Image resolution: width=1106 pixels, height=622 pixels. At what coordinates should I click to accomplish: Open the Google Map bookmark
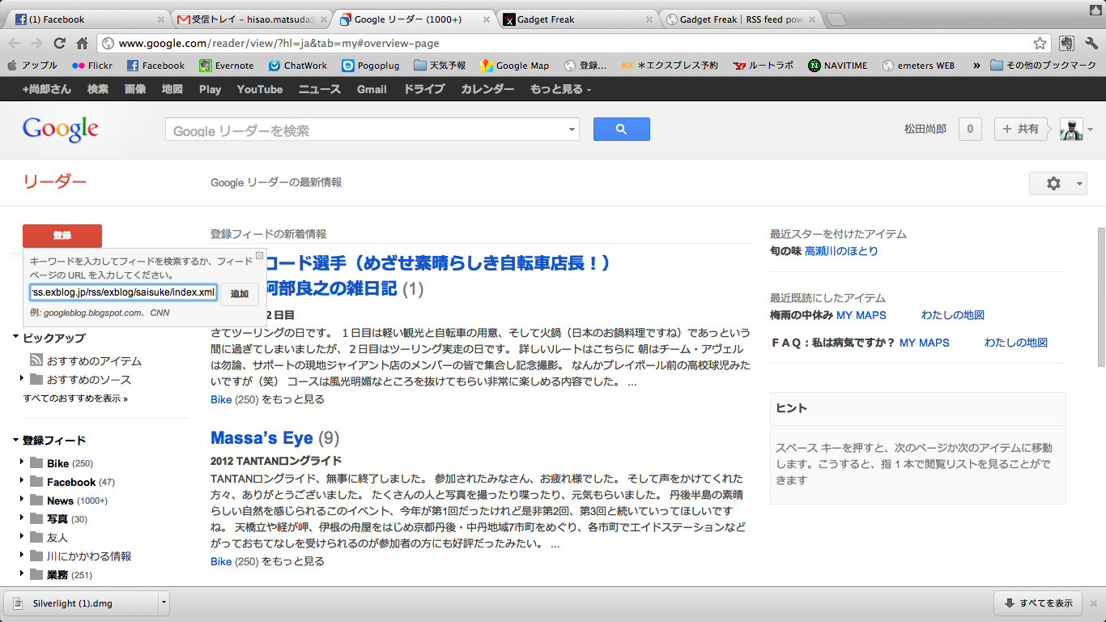pos(514,66)
